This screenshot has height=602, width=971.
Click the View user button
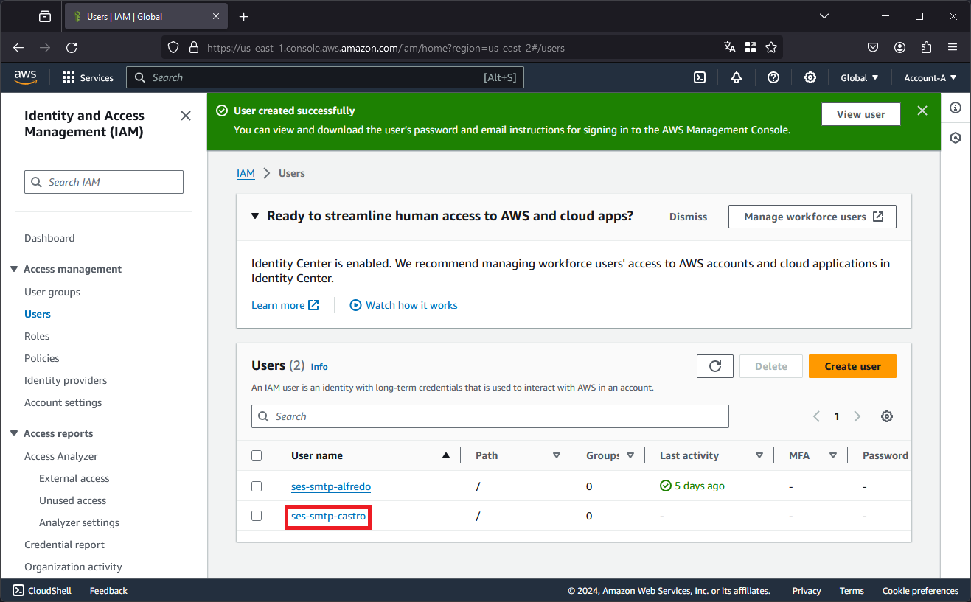(x=861, y=114)
